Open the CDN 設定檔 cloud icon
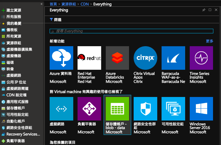 pos(3,95)
